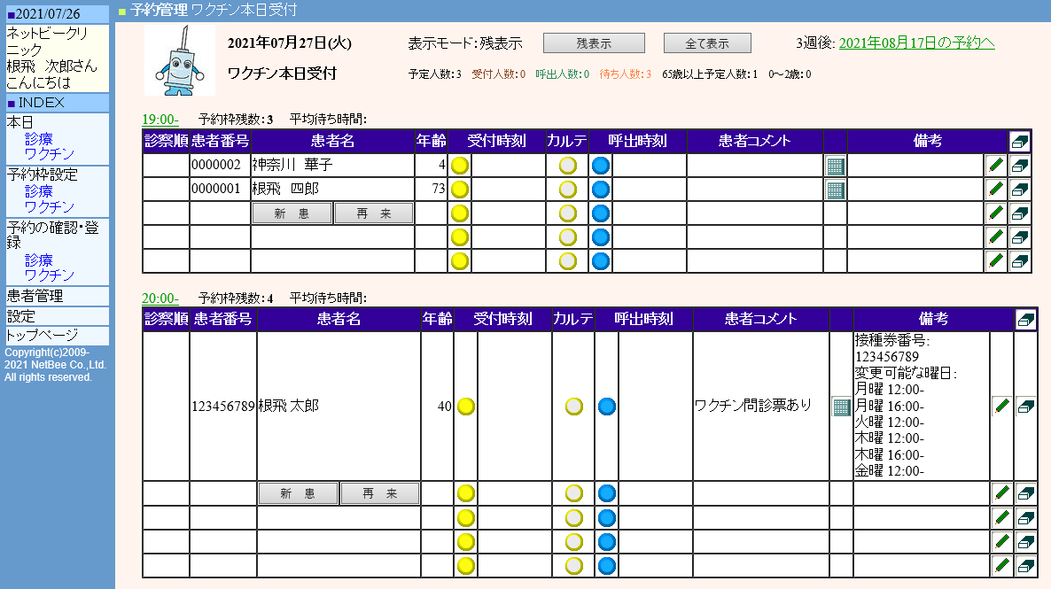The width and height of the screenshot is (1051, 589).
Task: Open calendar icon in 根飛 太郎 row
Action: click(x=841, y=407)
